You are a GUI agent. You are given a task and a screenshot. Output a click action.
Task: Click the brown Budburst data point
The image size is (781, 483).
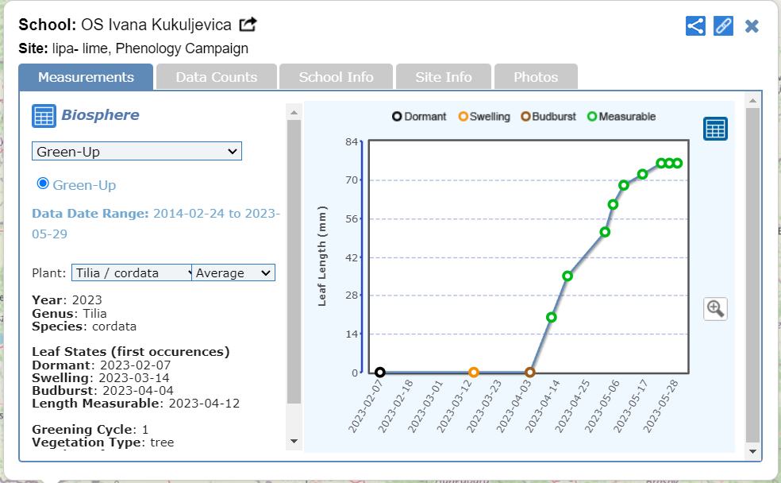(530, 373)
